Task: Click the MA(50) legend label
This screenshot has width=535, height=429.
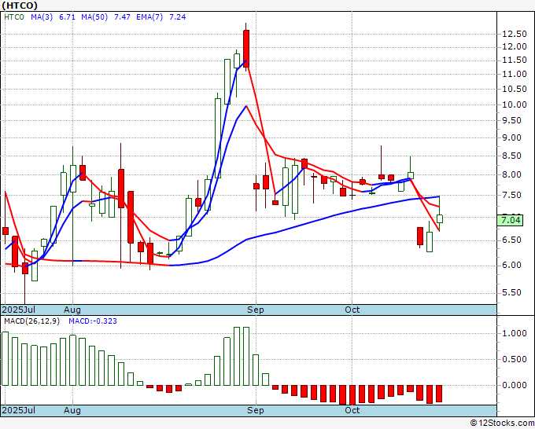Action: tap(94, 17)
